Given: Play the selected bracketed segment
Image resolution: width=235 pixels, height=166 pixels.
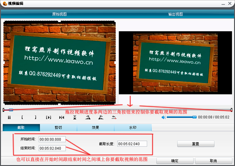Looking at the screenshot, I should pyautogui.click(x=49, y=117).
